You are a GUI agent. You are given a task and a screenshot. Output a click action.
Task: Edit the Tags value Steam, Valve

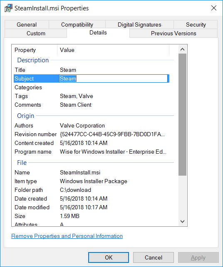coord(77,96)
